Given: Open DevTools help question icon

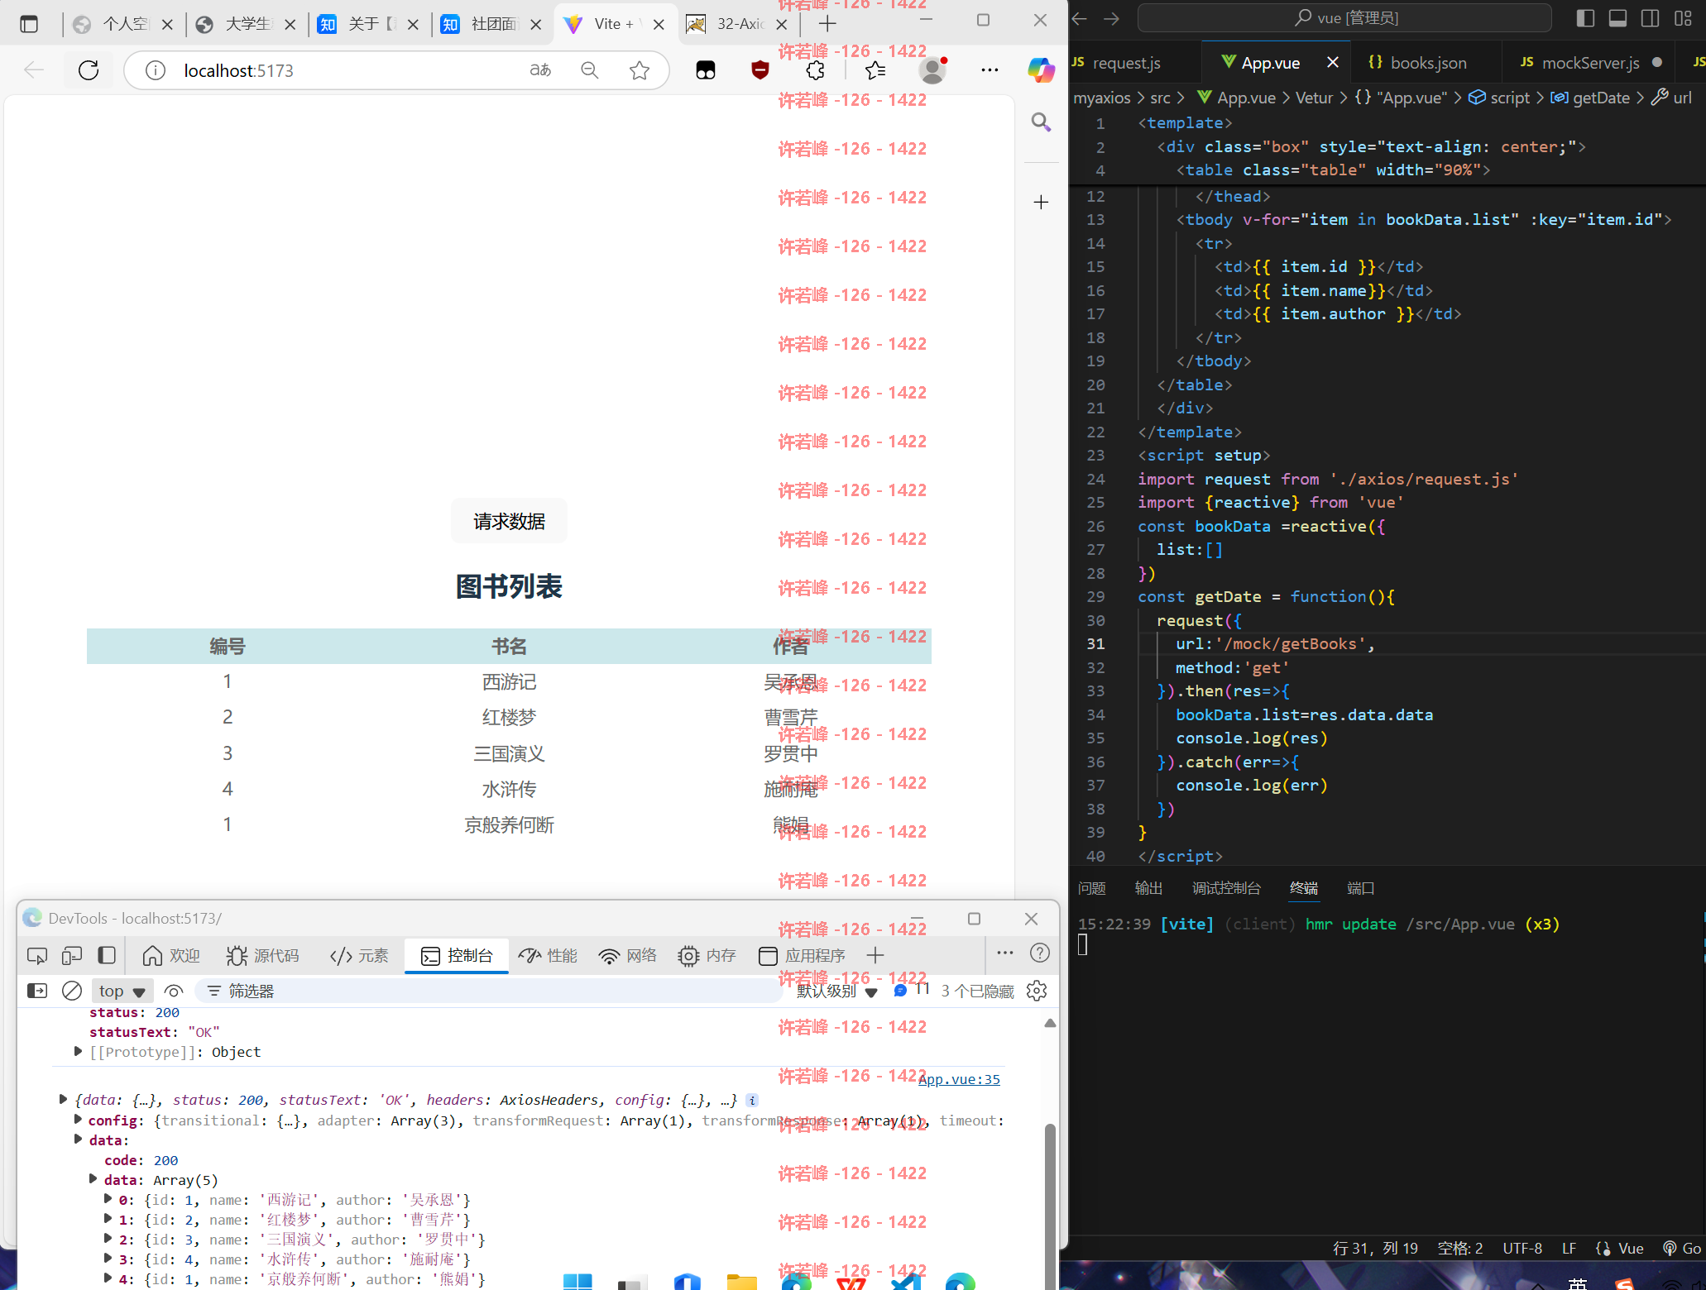Looking at the screenshot, I should pyautogui.click(x=1040, y=953).
